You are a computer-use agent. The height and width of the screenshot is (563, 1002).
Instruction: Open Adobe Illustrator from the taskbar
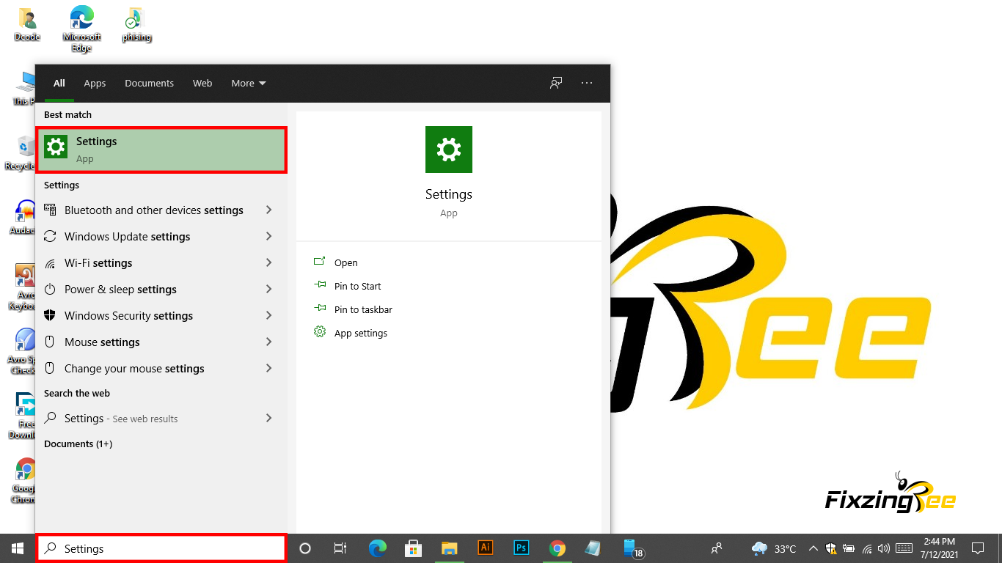485,548
